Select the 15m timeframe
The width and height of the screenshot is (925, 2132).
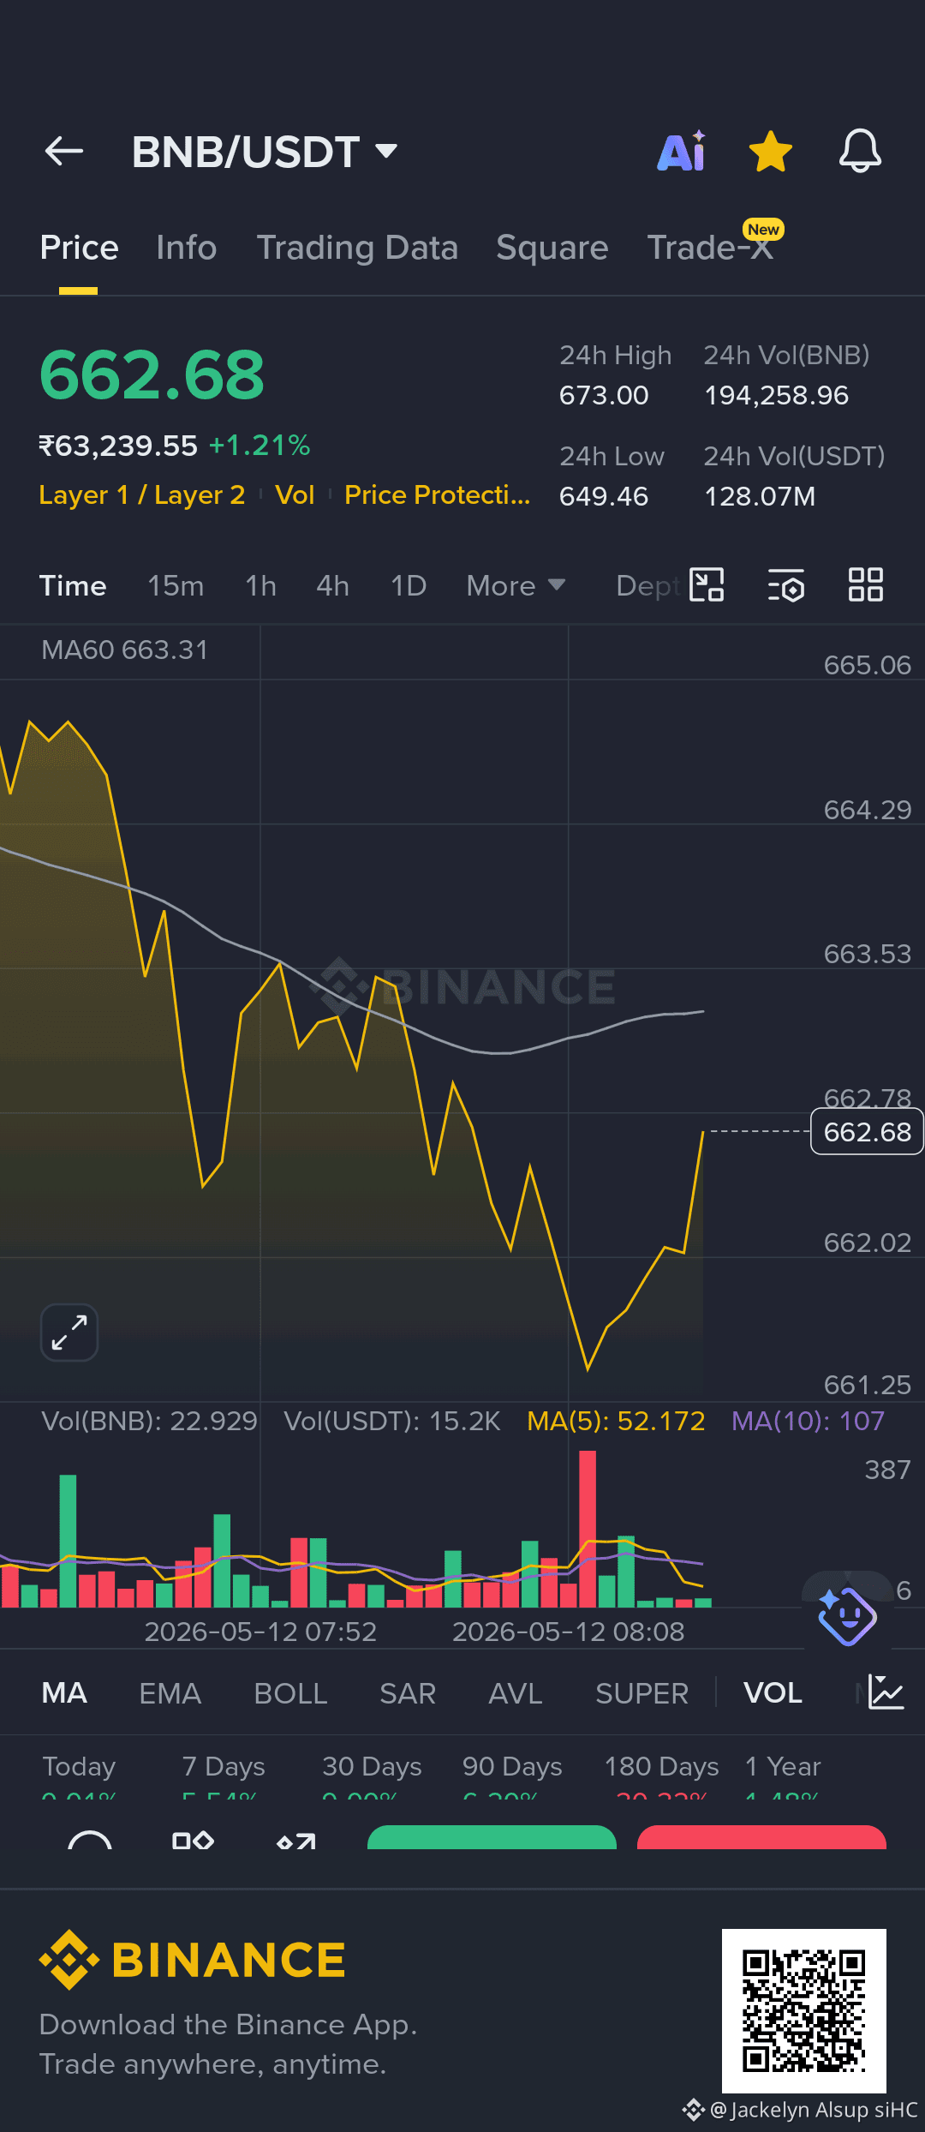(176, 586)
